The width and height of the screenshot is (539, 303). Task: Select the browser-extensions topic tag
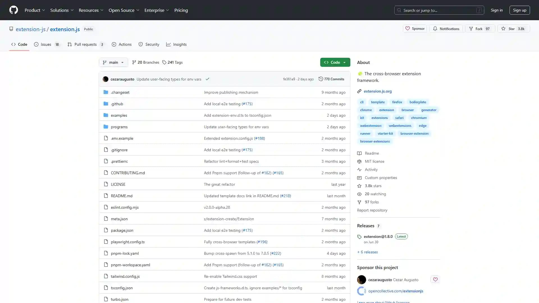(x=375, y=141)
